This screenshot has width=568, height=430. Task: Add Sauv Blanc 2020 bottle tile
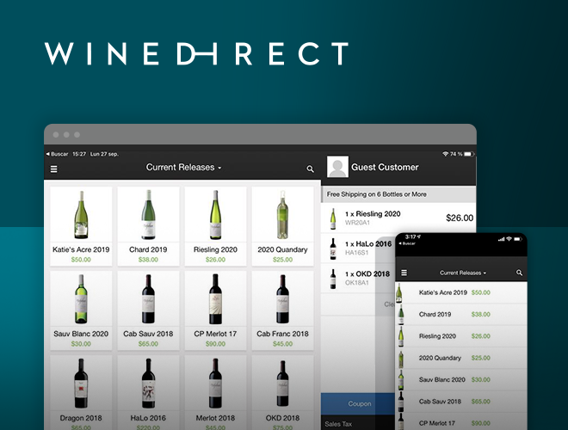81,310
